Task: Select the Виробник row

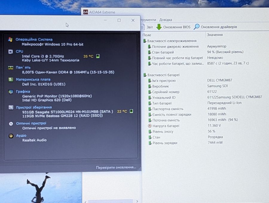Action: pyautogui.click(x=188, y=86)
